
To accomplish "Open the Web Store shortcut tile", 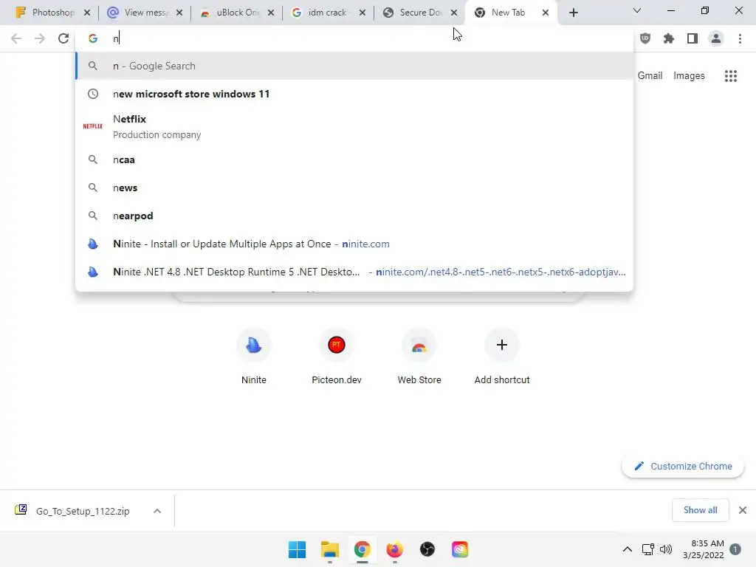I will (419, 357).
